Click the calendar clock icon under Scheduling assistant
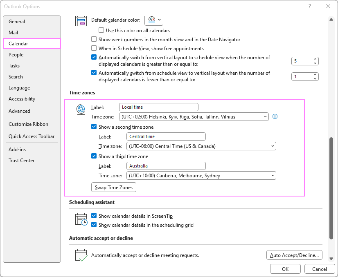338x277 pixels. click(x=81, y=219)
